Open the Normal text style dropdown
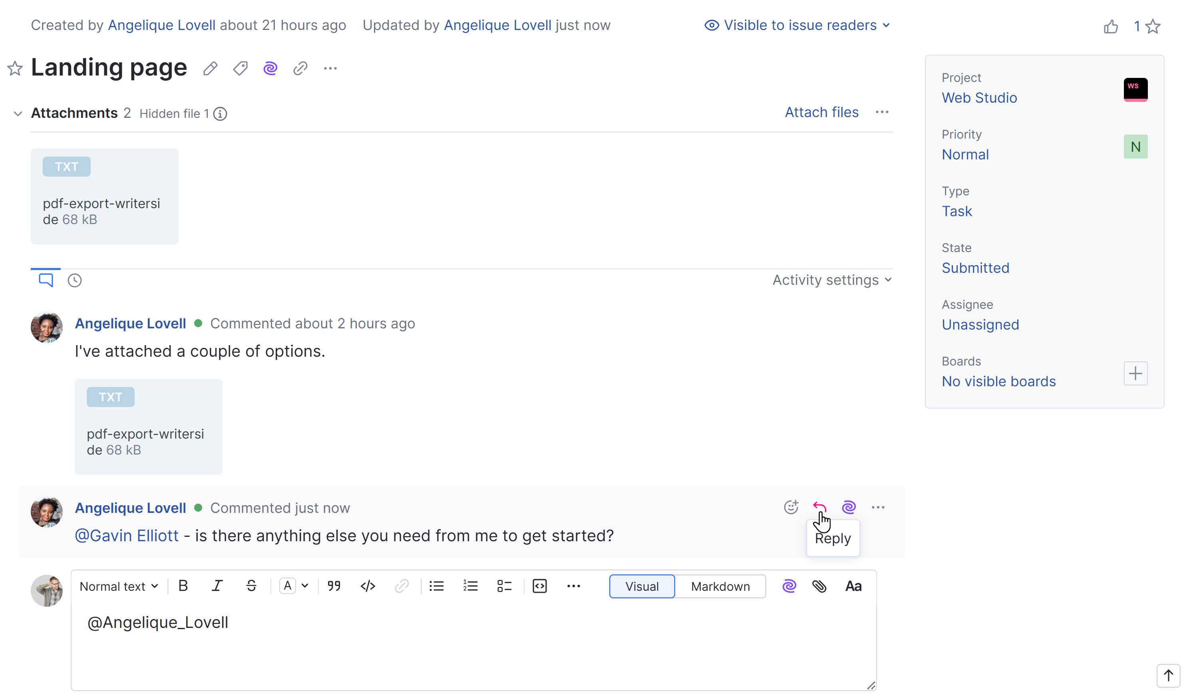The height and width of the screenshot is (695, 1193). point(118,586)
